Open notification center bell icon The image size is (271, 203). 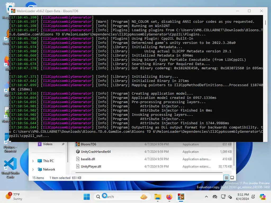click(253, 197)
